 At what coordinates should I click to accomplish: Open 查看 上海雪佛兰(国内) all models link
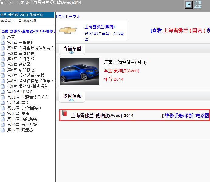point(180,30)
